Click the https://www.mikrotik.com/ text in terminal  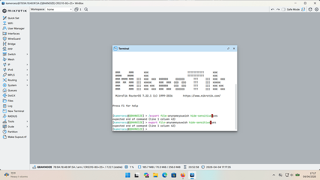coord(202,96)
